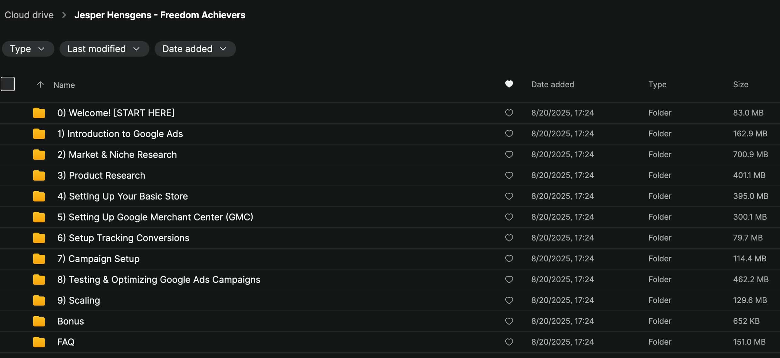Go back to Cloud drive breadcrumb
The height and width of the screenshot is (358, 780).
(29, 15)
